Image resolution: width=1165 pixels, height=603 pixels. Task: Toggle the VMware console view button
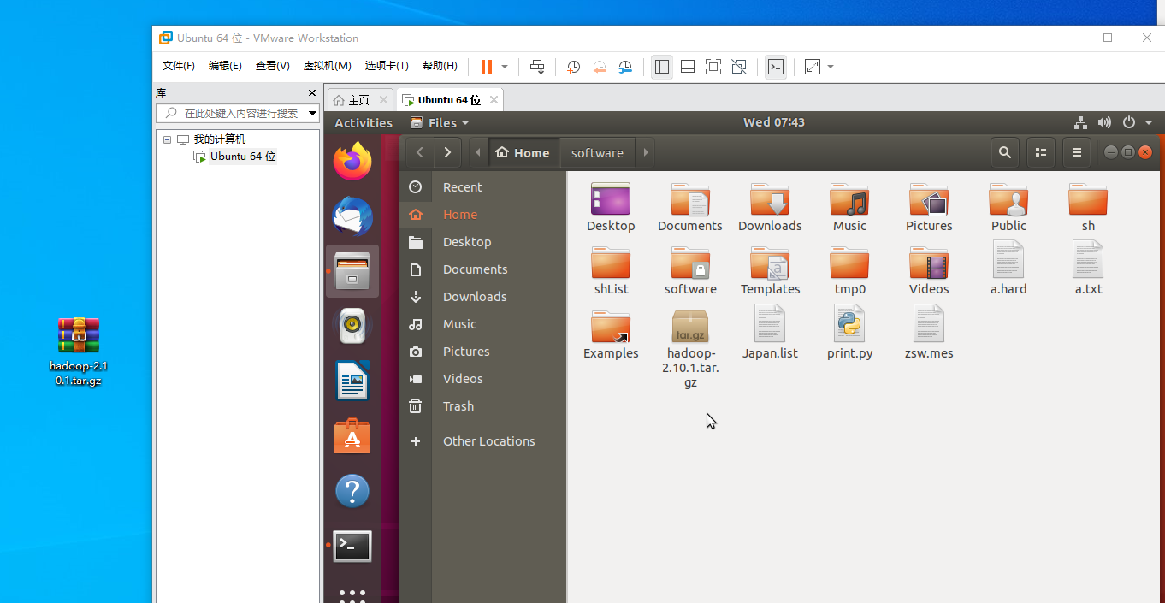pyautogui.click(x=776, y=67)
